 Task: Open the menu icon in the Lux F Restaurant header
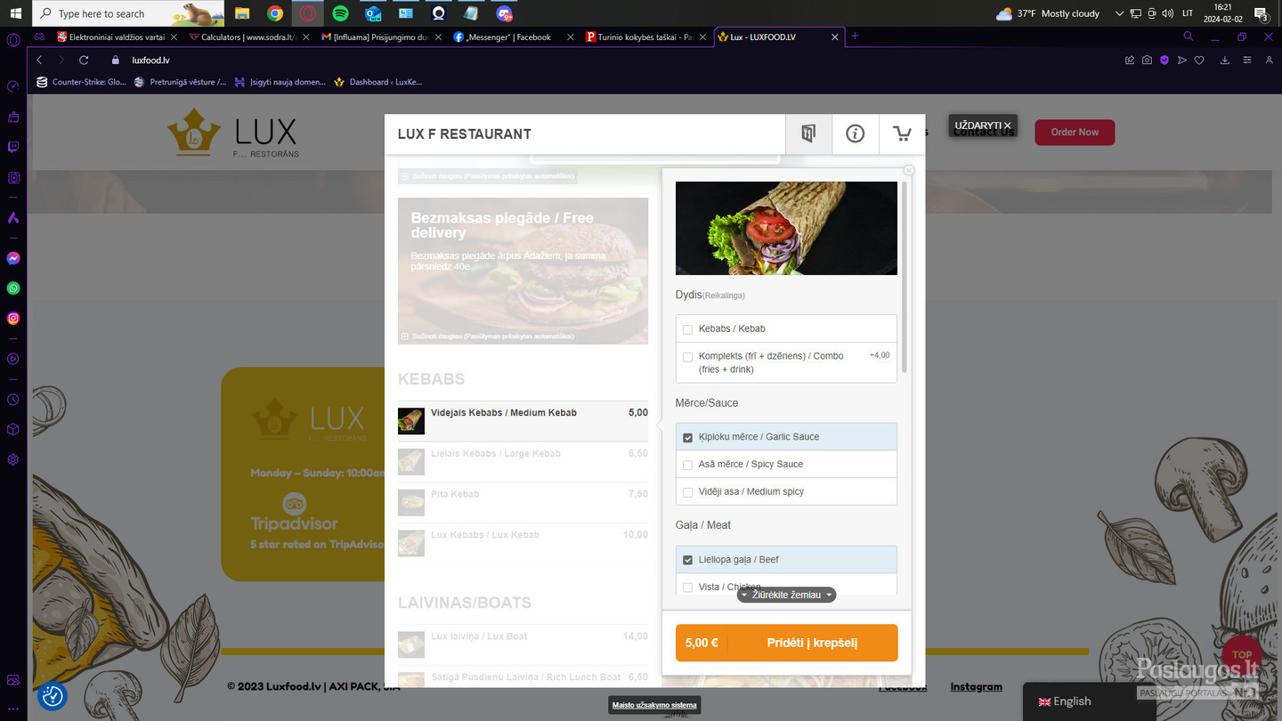(808, 134)
